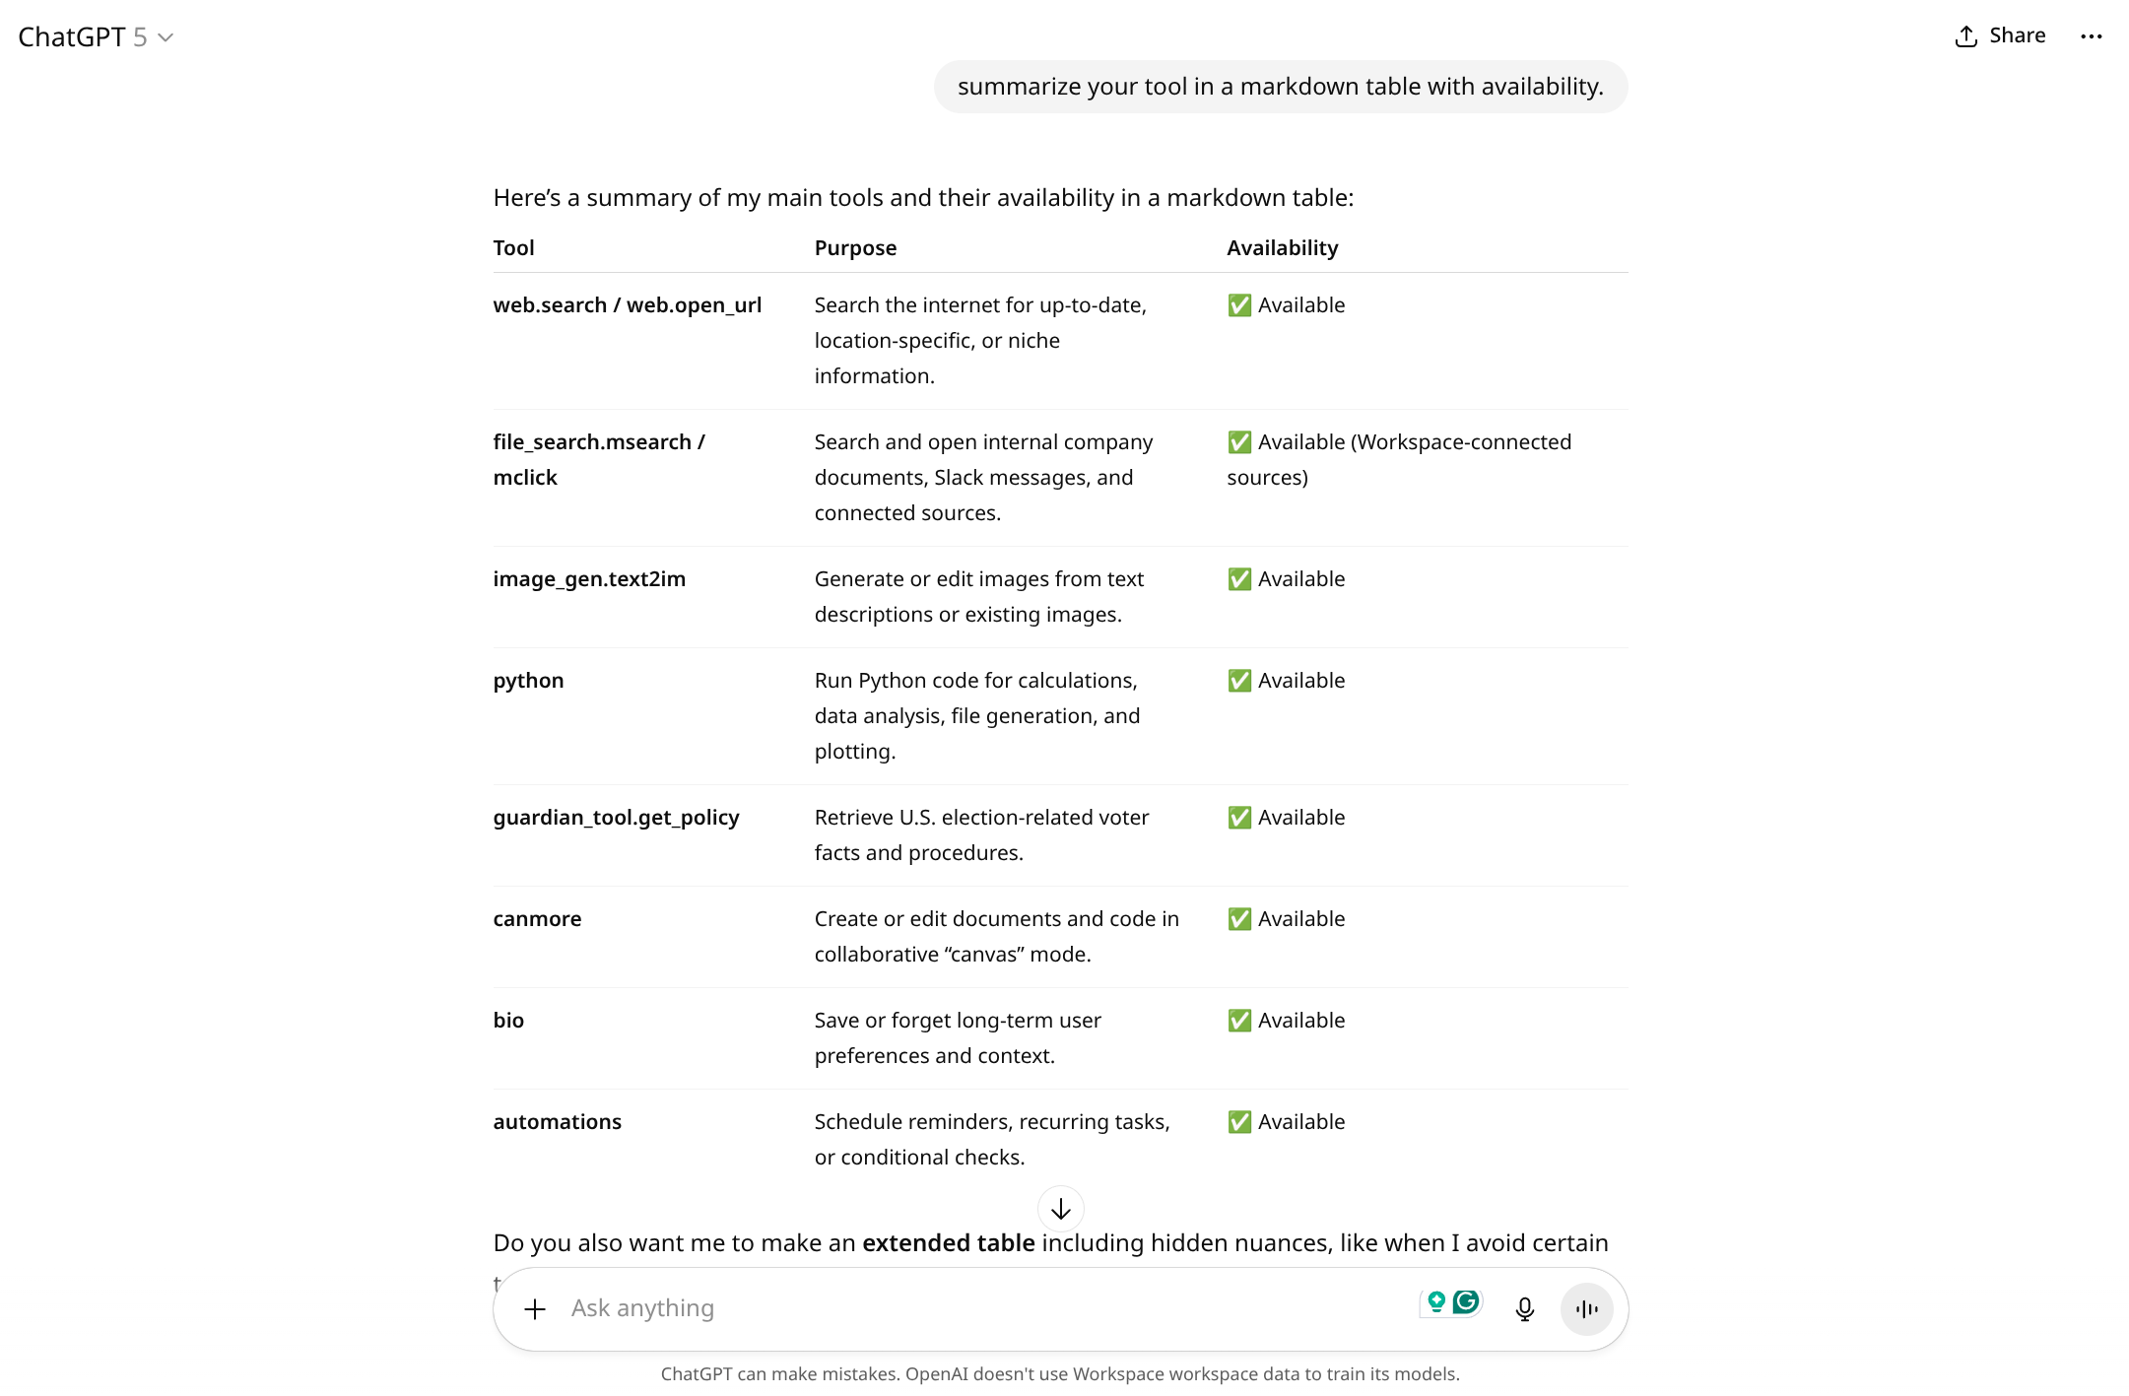
Task: Select the canmore tool name
Action: 537,919
